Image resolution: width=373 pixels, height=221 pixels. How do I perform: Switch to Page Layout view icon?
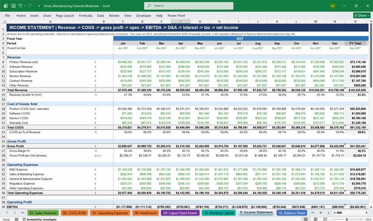point(316,220)
